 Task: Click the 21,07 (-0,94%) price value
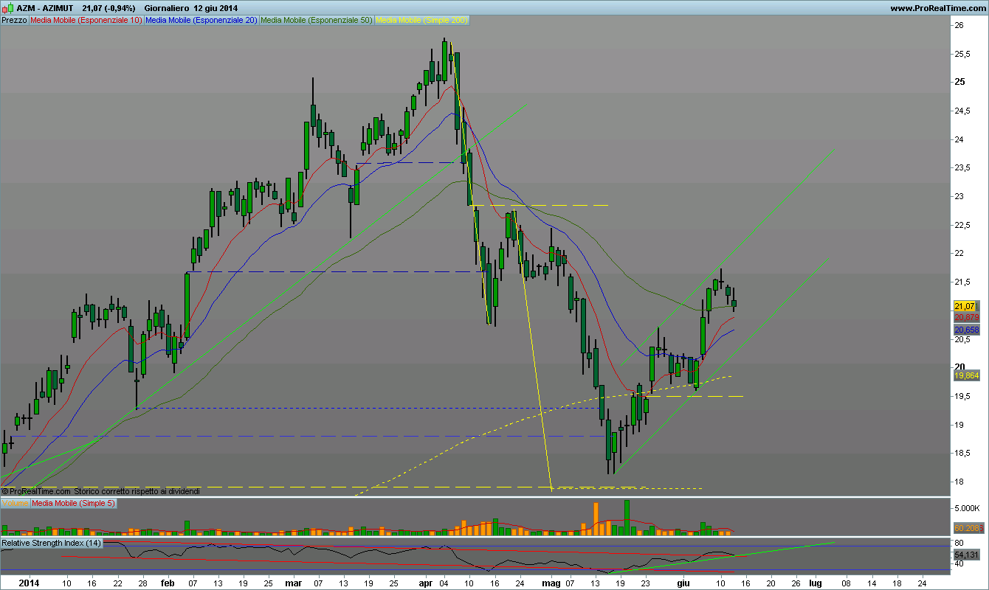[109, 8]
